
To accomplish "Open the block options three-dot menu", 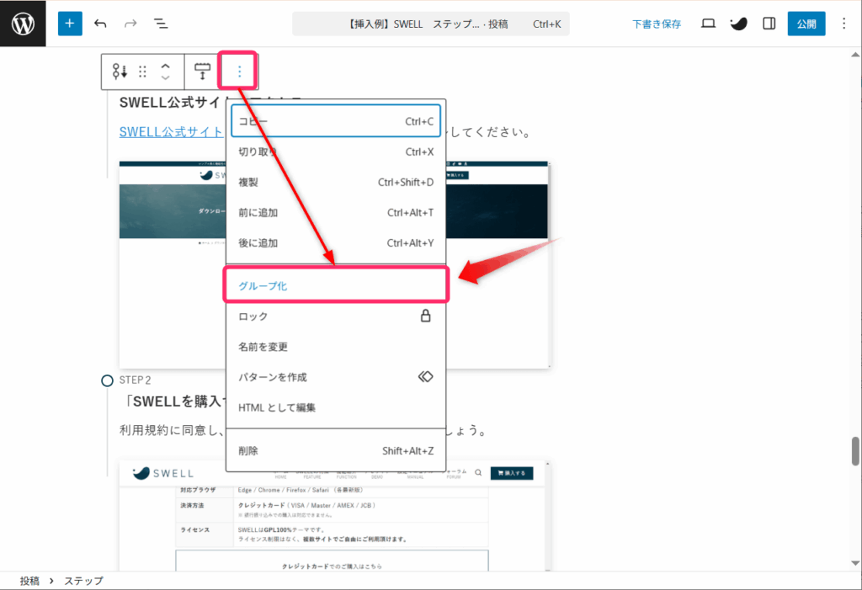I will coord(239,72).
